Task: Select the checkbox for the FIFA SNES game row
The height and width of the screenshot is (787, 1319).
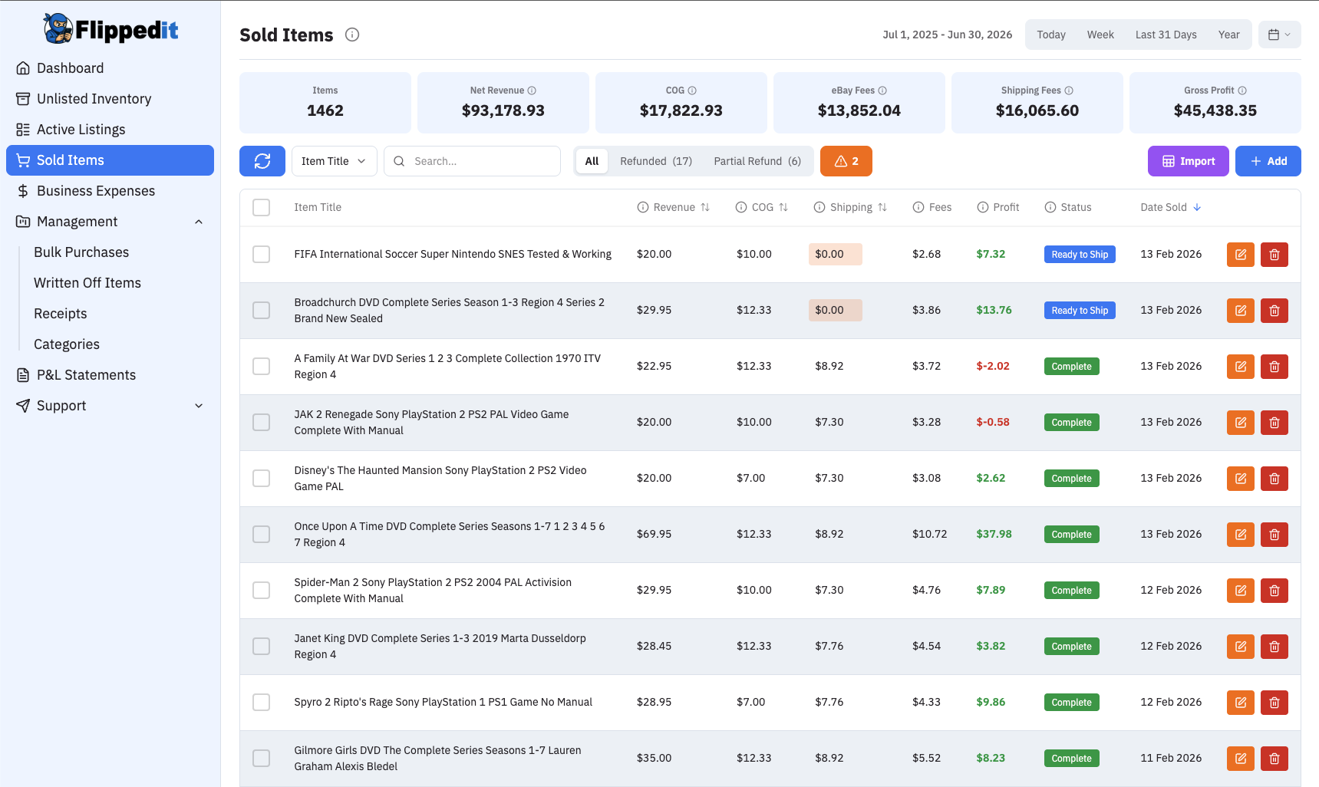Action: [x=261, y=254]
